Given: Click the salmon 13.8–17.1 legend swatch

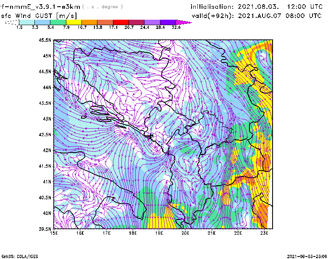Looking at the screenshot, I should coord(105,22).
